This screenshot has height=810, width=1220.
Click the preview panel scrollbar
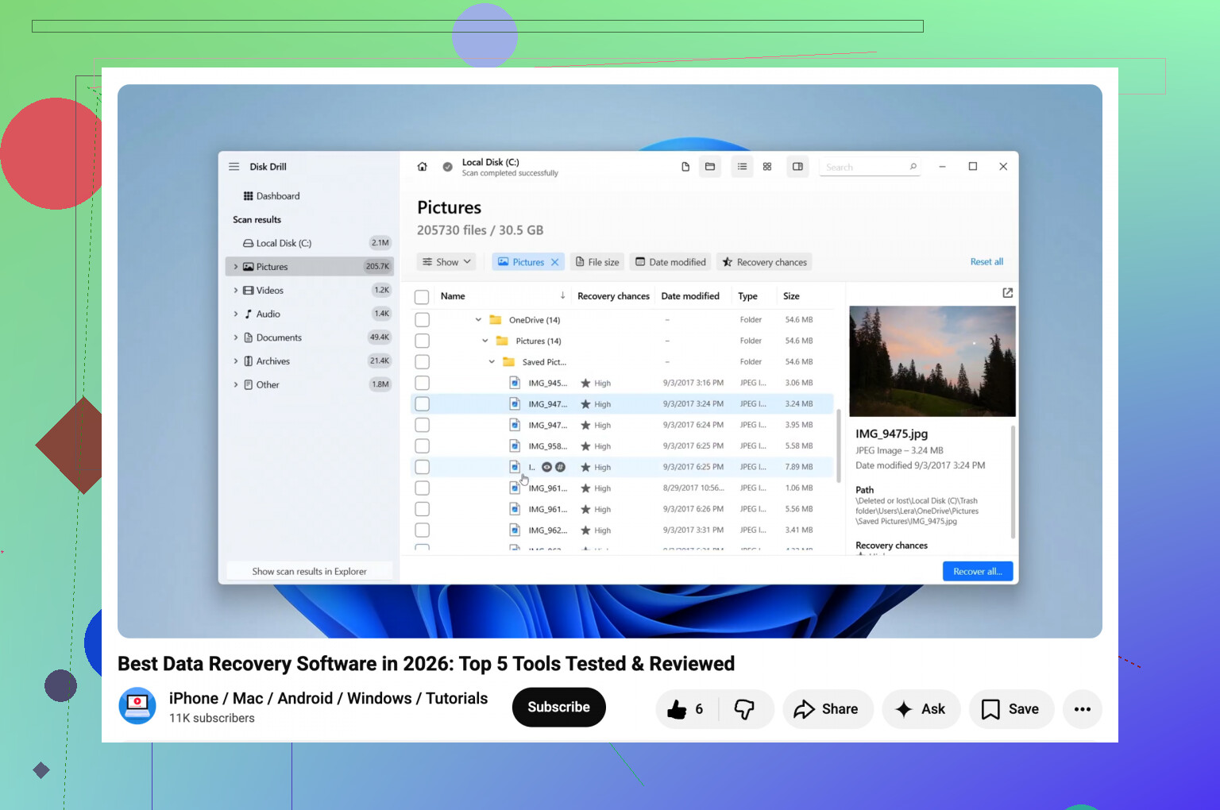(x=1013, y=482)
